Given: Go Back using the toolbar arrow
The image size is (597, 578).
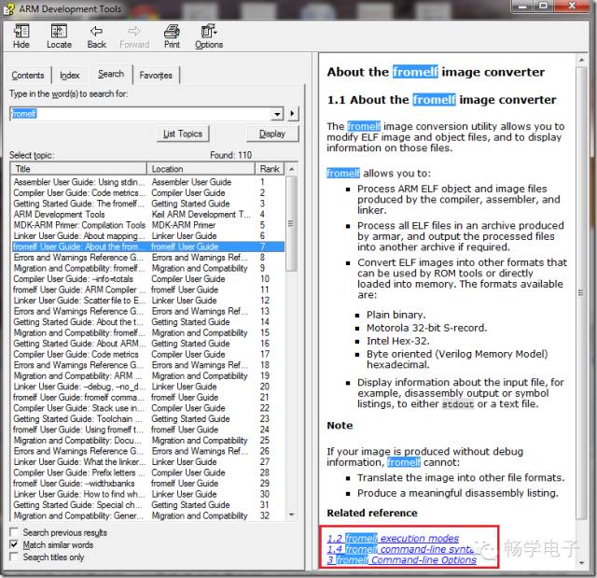Looking at the screenshot, I should click(96, 36).
